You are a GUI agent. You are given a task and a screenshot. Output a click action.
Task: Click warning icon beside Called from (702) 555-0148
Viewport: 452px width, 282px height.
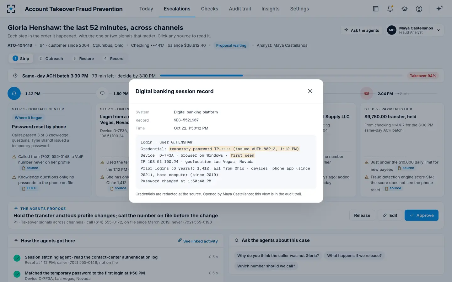point(14,157)
